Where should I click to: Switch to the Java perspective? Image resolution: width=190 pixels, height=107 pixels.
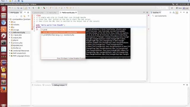[179, 8]
